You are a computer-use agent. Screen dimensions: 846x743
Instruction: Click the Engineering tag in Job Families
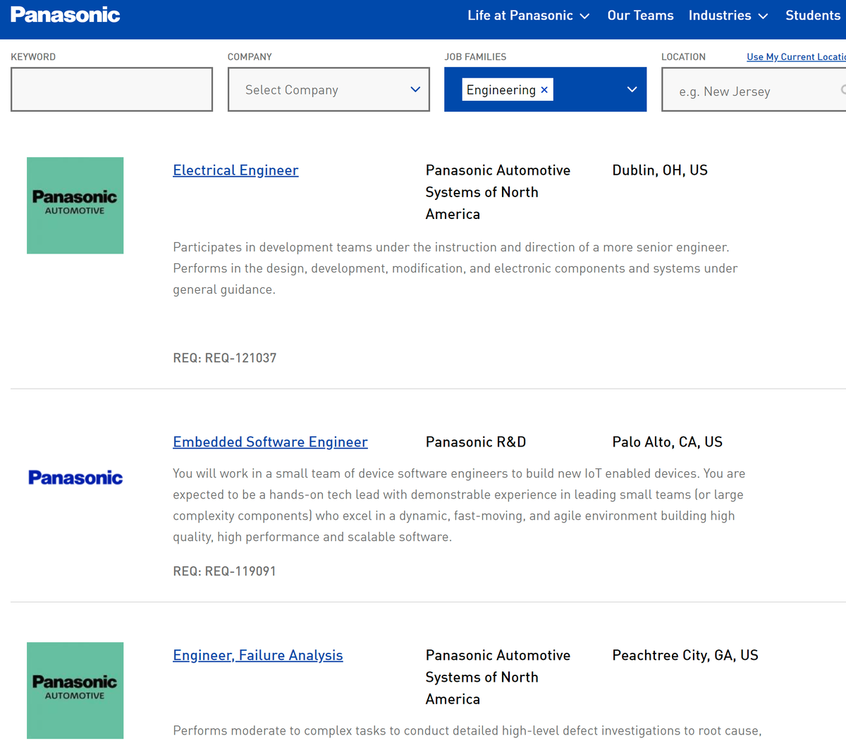pos(508,89)
